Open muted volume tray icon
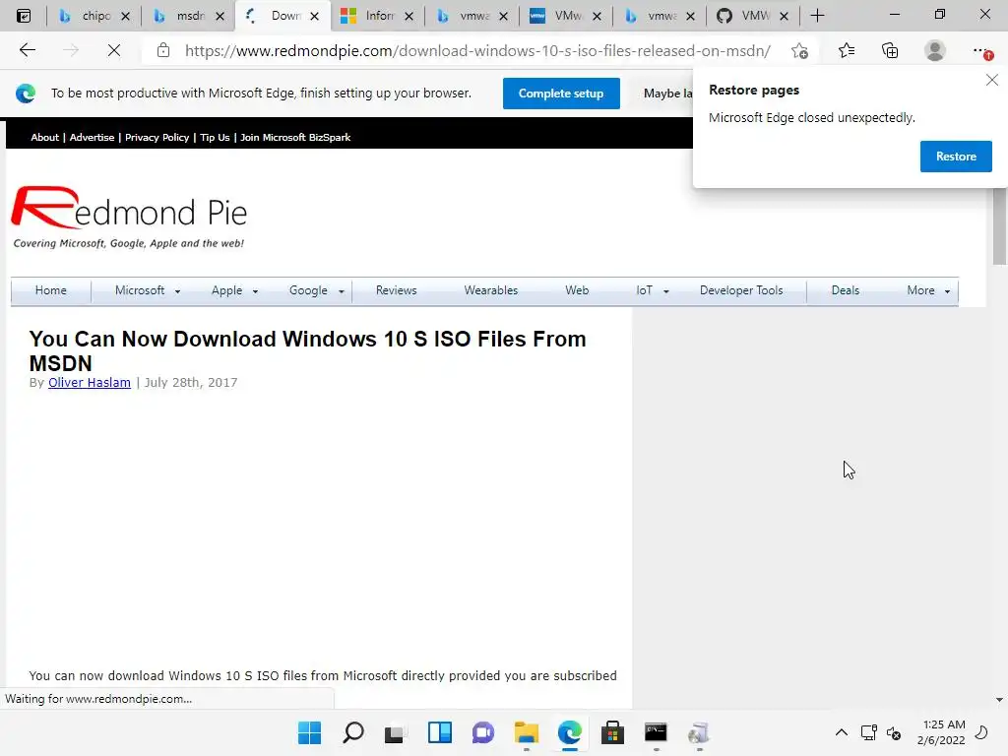 click(894, 732)
